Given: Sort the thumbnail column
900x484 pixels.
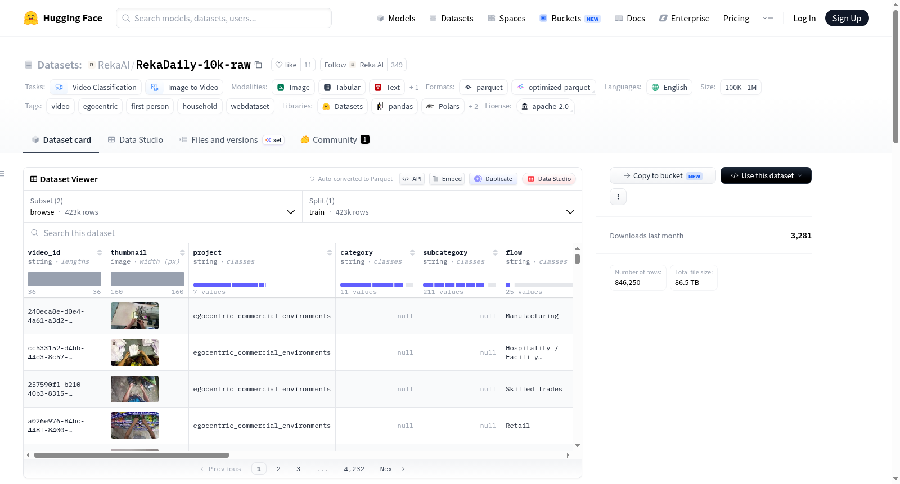Looking at the screenshot, I should pyautogui.click(x=182, y=252).
